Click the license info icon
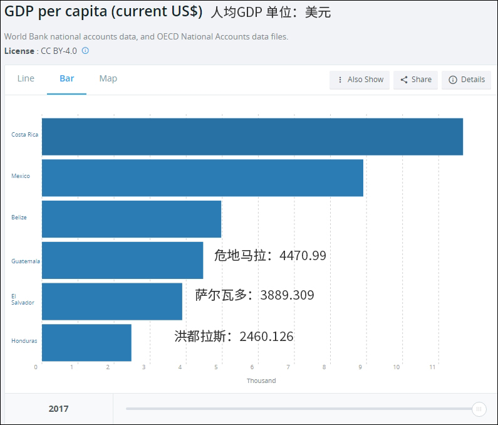Image resolution: width=498 pixels, height=425 pixels. point(85,51)
